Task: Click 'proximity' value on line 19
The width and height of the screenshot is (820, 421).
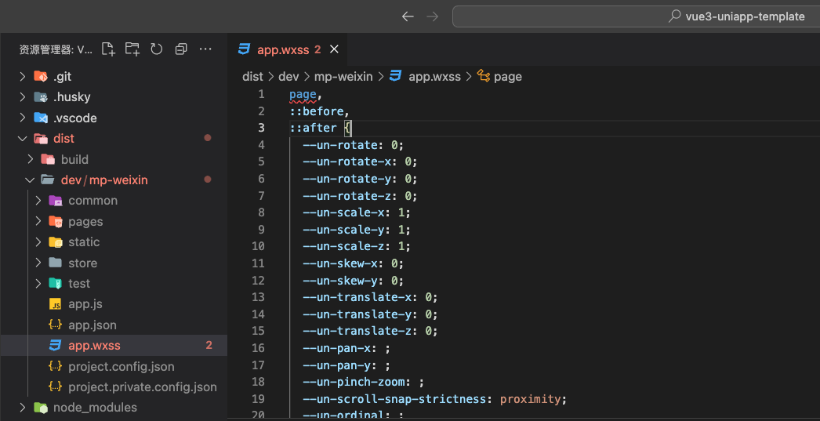Action: pos(530,400)
